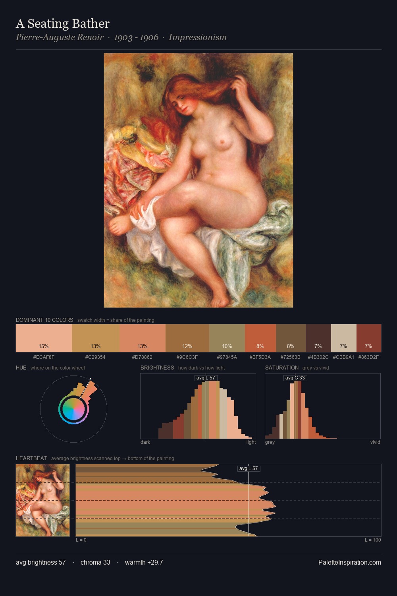Viewport: 397px width, 596px height.
Task: Pick the #D78862 swatch
Action: click(x=142, y=338)
